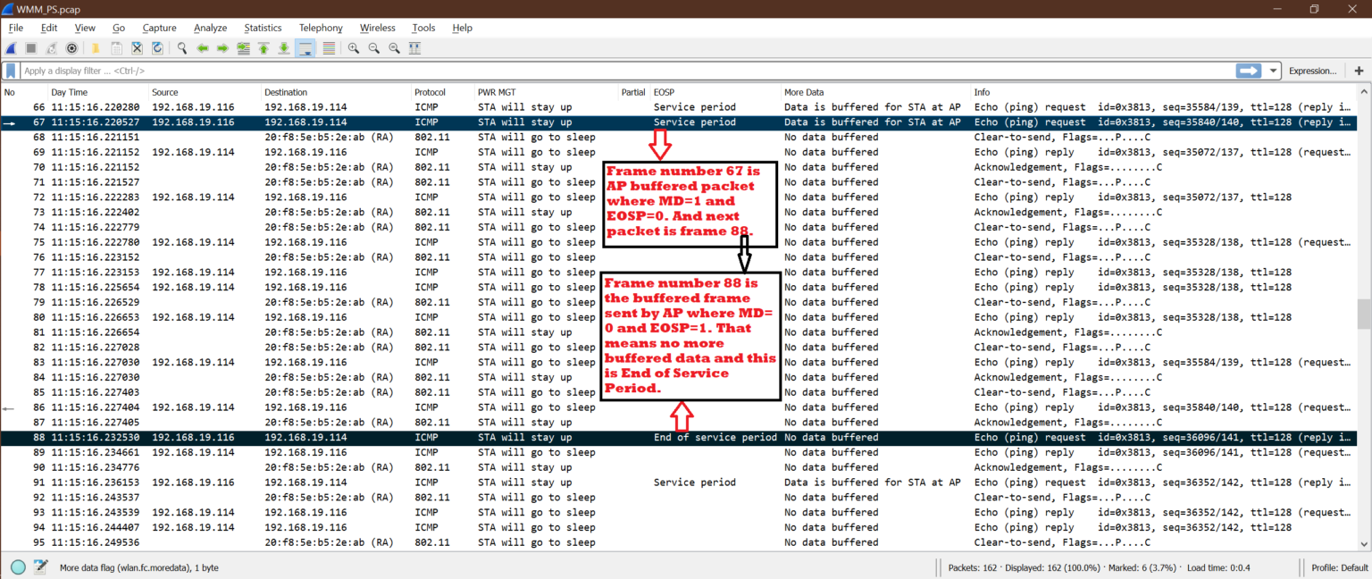This screenshot has width=1372, height=579.
Task: Open the Telephony menu
Action: click(321, 28)
